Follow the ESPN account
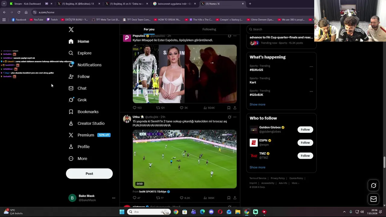Image resolution: width=386 pixels, height=217 pixels. [305, 143]
